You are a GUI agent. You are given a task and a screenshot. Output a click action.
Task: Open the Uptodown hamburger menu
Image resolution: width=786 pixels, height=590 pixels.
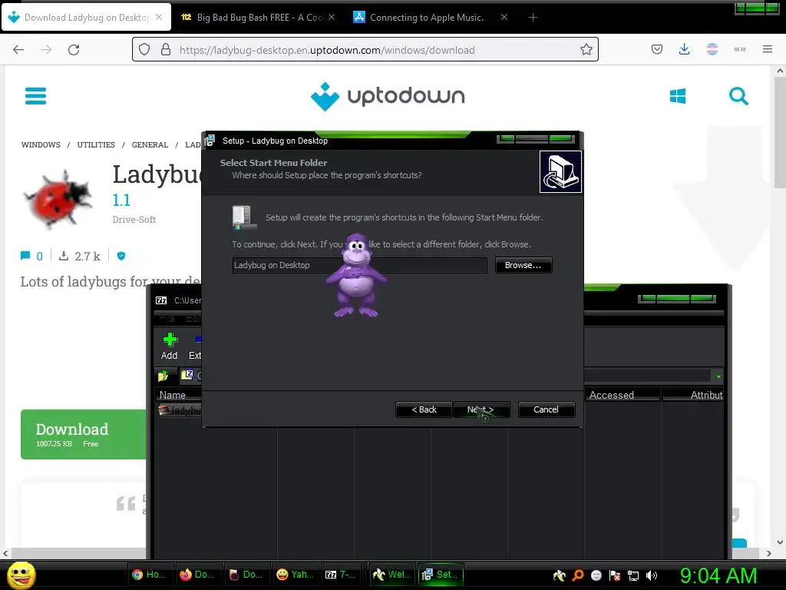tap(35, 96)
